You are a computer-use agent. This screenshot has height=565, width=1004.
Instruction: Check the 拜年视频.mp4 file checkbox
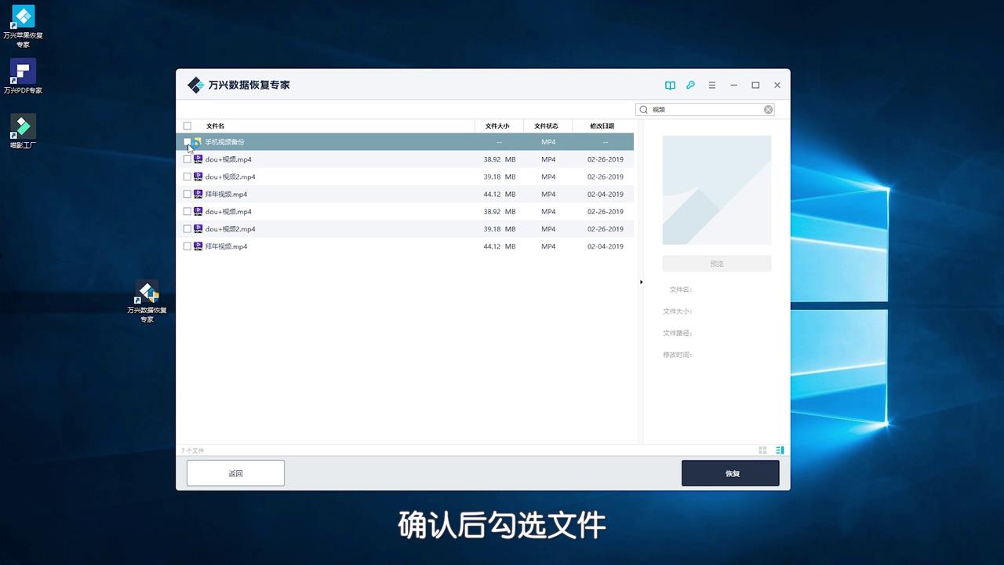(x=187, y=194)
